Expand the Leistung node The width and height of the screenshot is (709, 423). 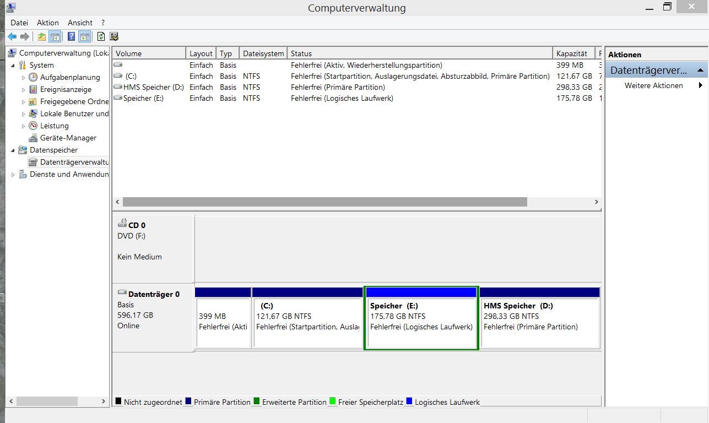pyautogui.click(x=24, y=126)
